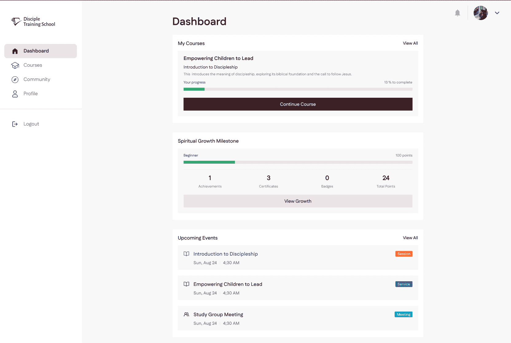
Task: Click the orange Session tag
Action: coord(404,254)
